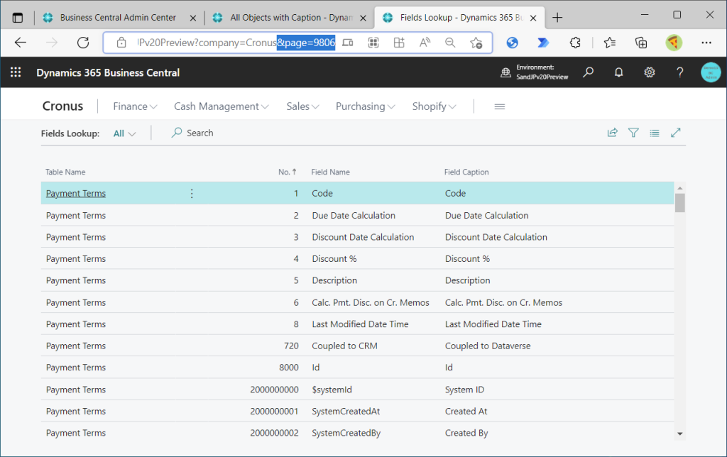Image resolution: width=727 pixels, height=457 pixels.
Task: Sort by the Field Caption column header
Action: [466, 172]
